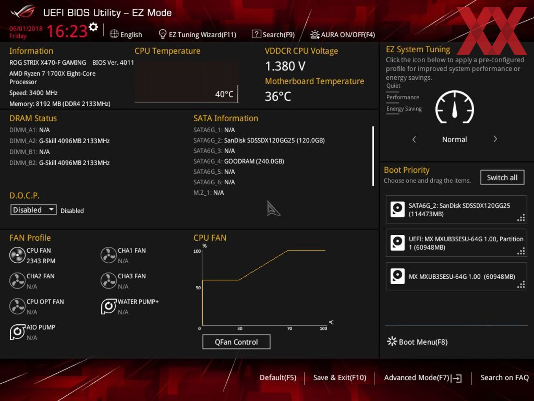Open Search(F9)

click(279, 35)
